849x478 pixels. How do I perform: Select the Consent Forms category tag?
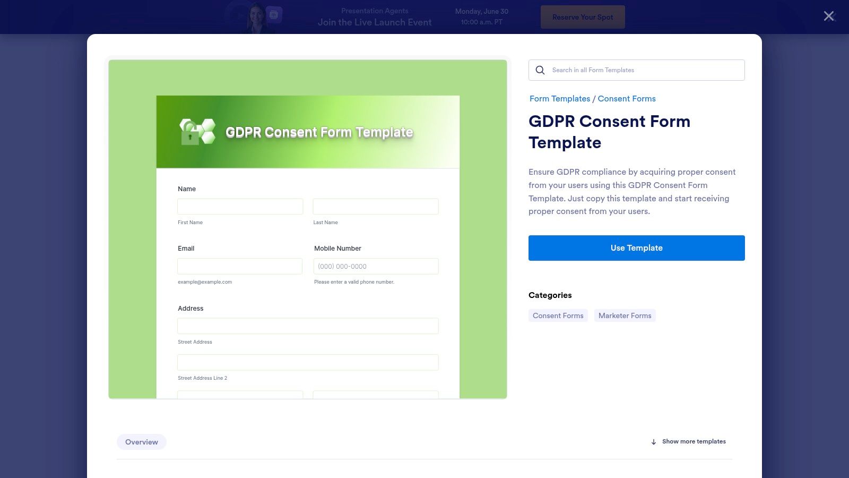558,315
